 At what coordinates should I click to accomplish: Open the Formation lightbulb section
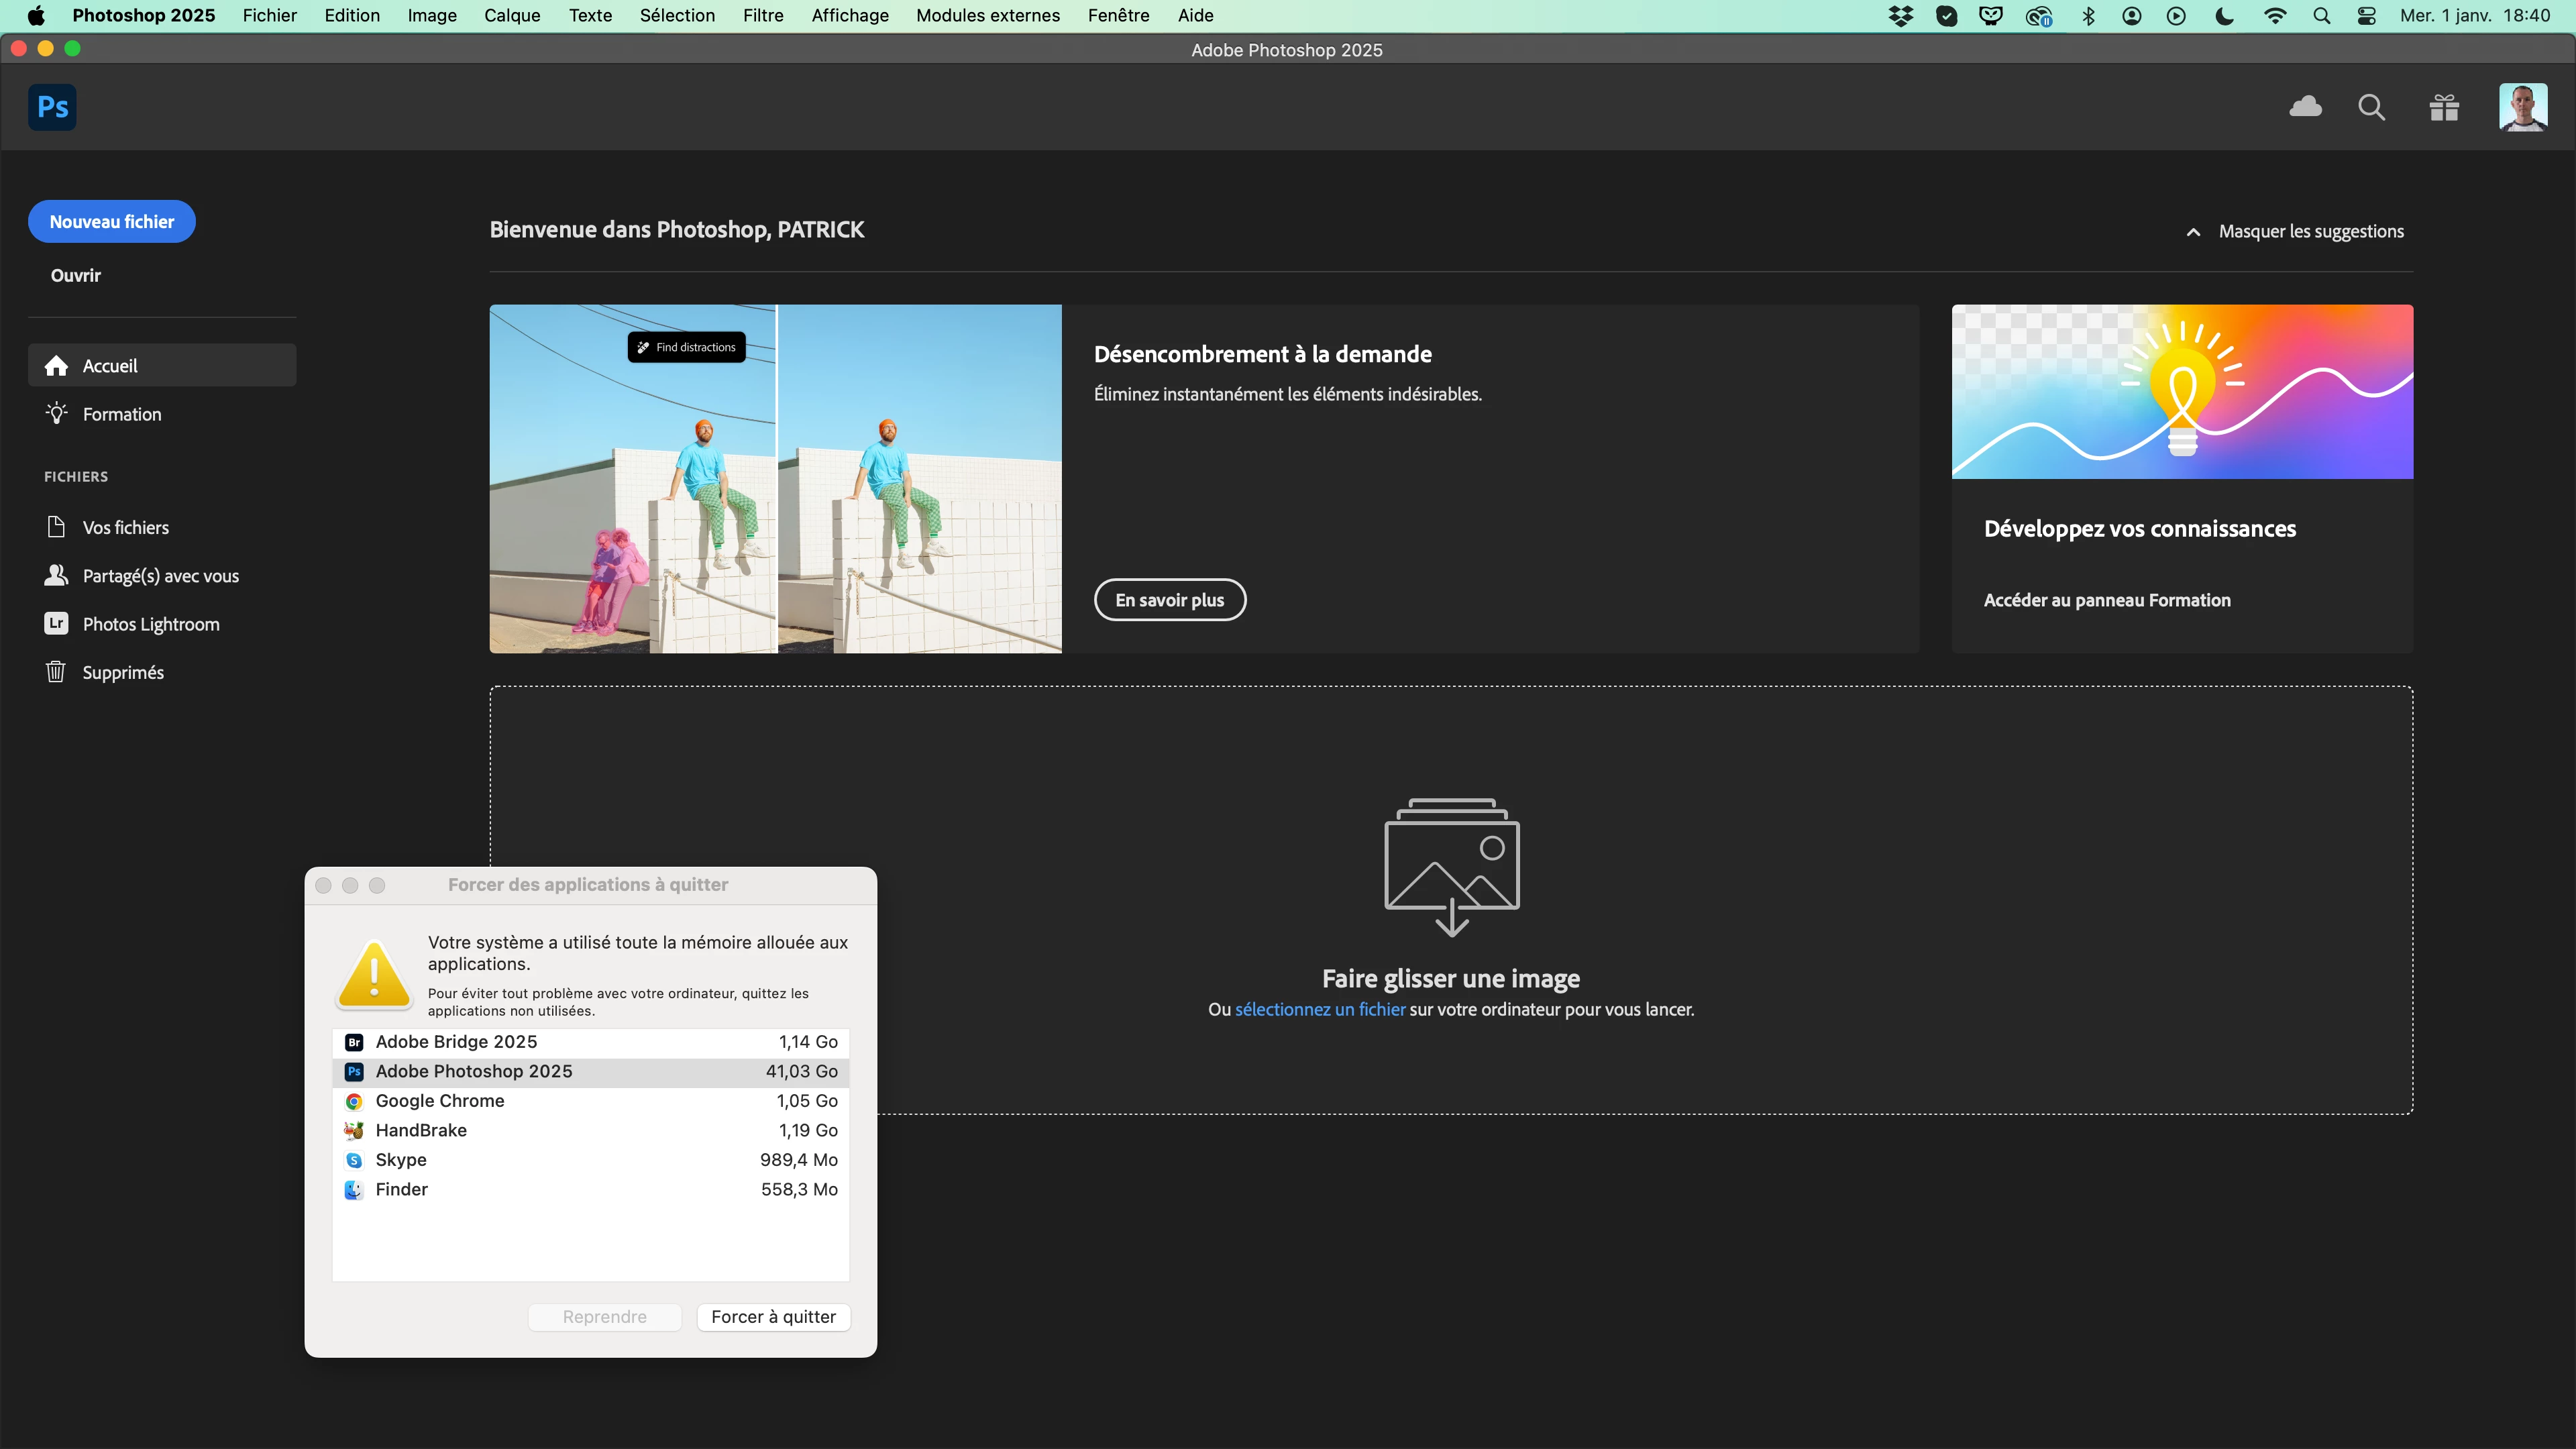(x=121, y=414)
